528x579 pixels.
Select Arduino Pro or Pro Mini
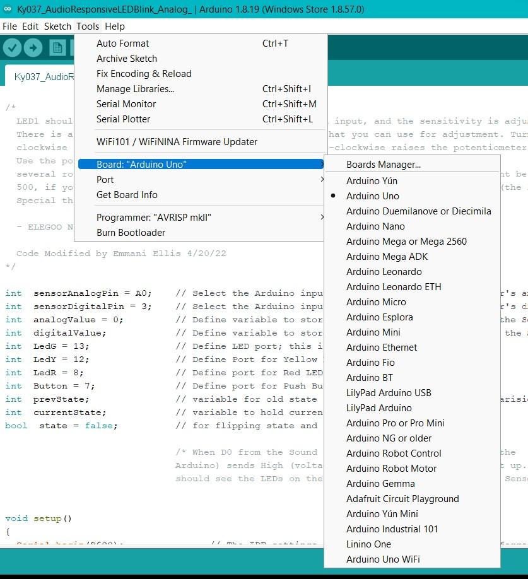[412, 423]
